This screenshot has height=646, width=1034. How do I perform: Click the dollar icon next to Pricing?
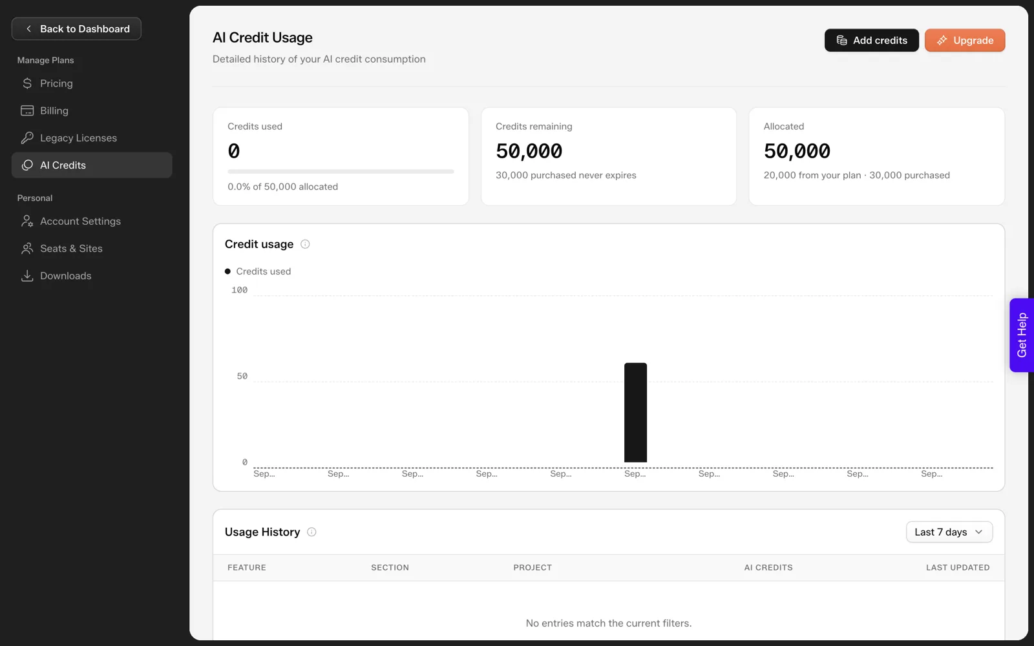click(x=27, y=83)
